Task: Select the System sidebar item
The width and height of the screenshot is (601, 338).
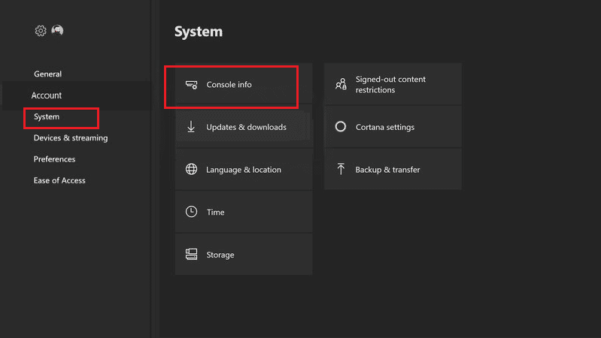Action: click(x=47, y=117)
